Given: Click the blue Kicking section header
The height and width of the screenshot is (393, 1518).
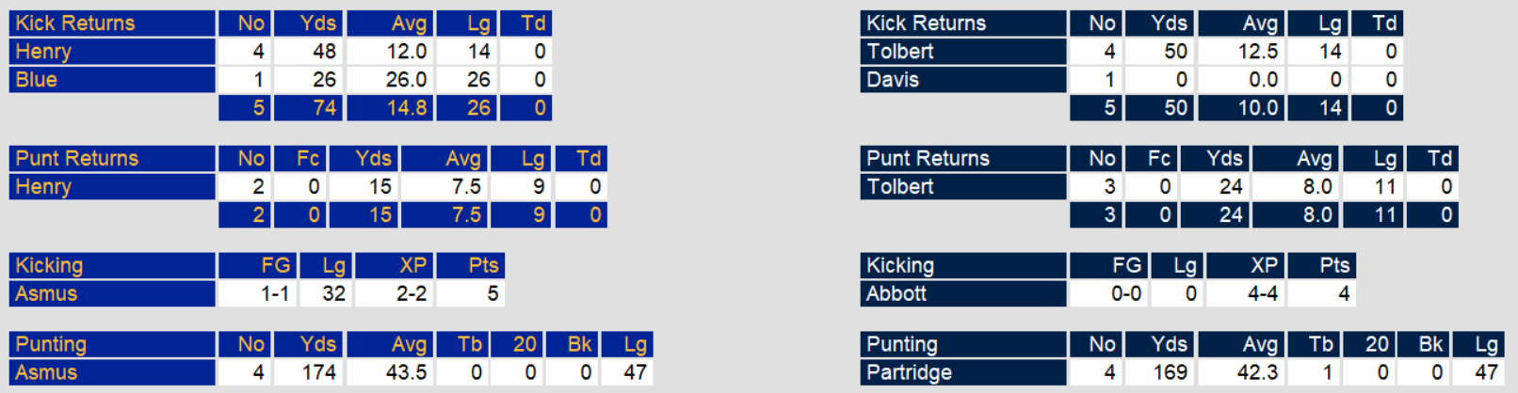Looking at the screenshot, I should pos(49,266).
